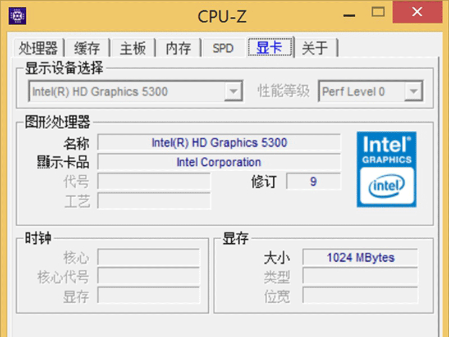Go to the 内存 tab

click(x=178, y=48)
